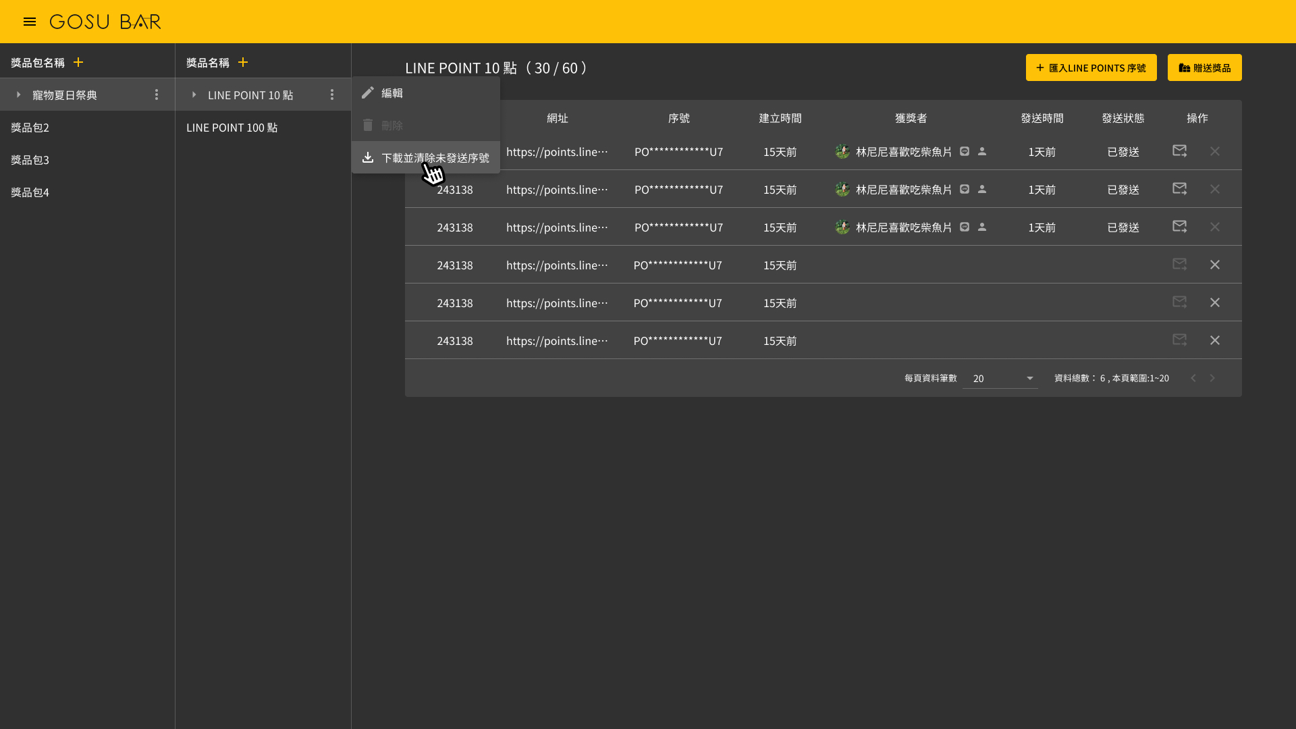Click the 建立時間 column header

tap(780, 118)
